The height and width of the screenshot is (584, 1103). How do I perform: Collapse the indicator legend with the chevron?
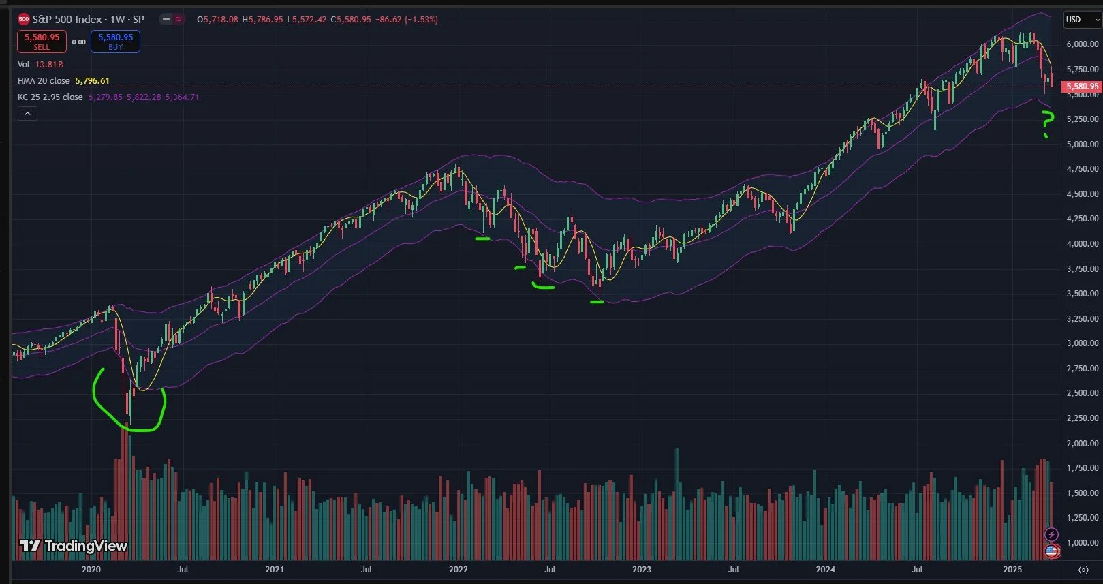27,114
